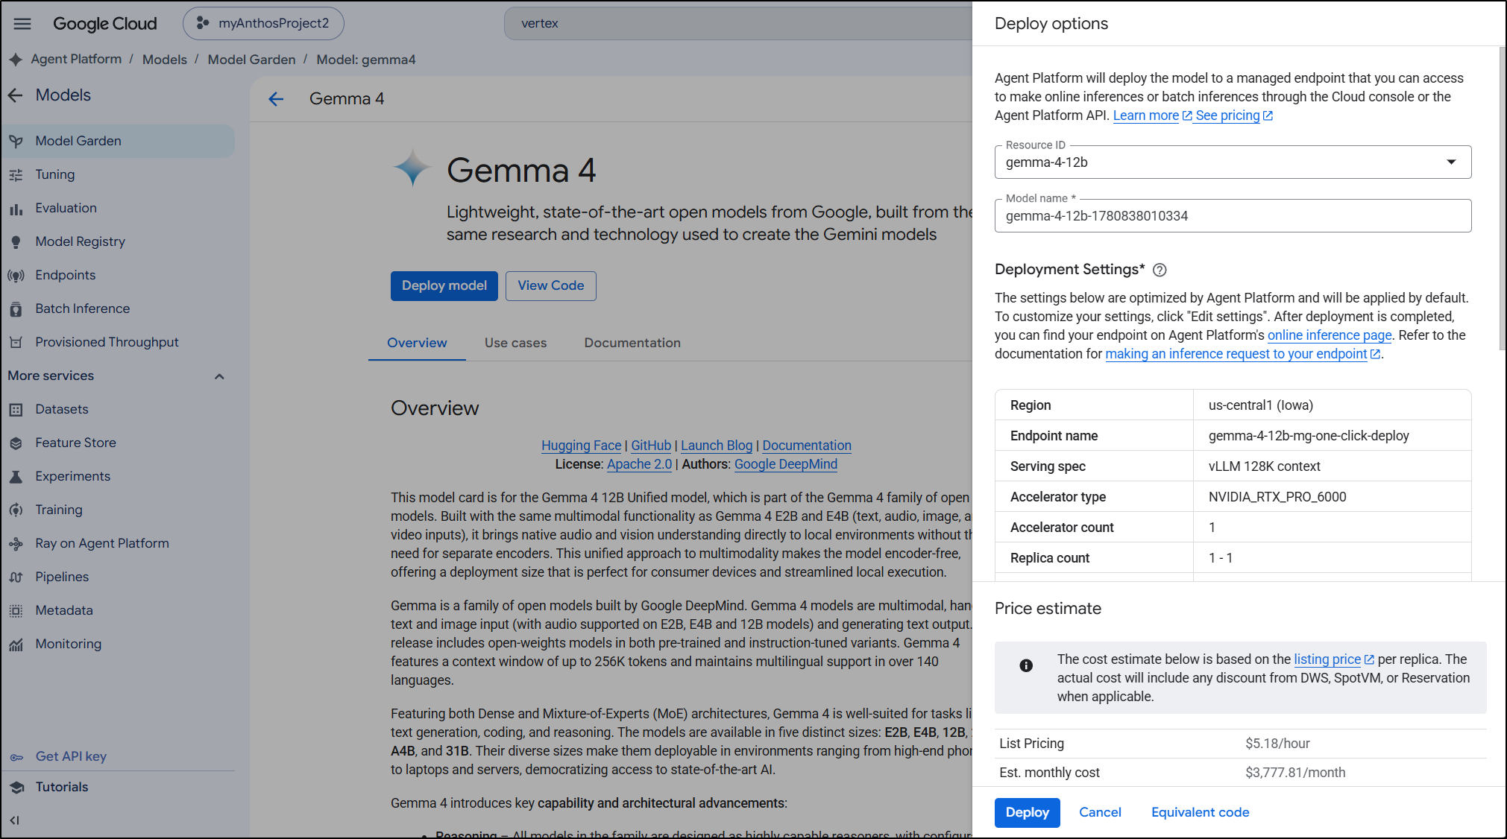Click the price estimate info icon
The width and height of the screenshot is (1507, 839).
pyautogui.click(x=1026, y=666)
